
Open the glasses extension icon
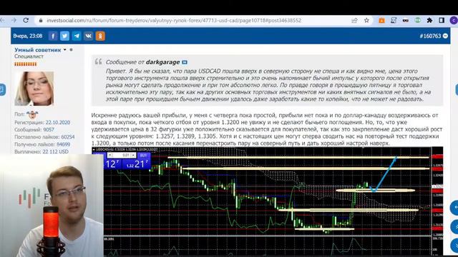pos(406,21)
